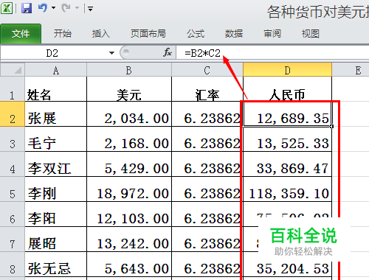The height and width of the screenshot is (280, 369).
Task: Click the 姓名 header cell
Action: pyautogui.click(x=56, y=89)
